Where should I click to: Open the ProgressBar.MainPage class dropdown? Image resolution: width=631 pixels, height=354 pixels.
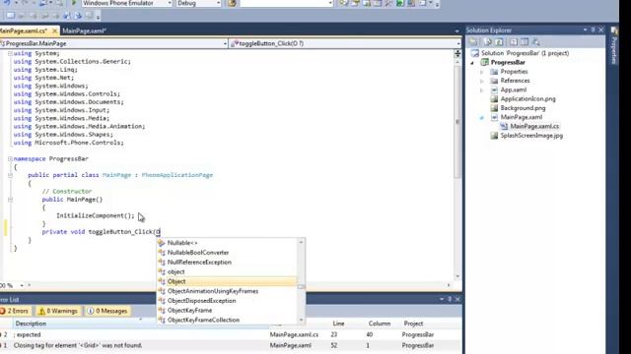pos(225,43)
